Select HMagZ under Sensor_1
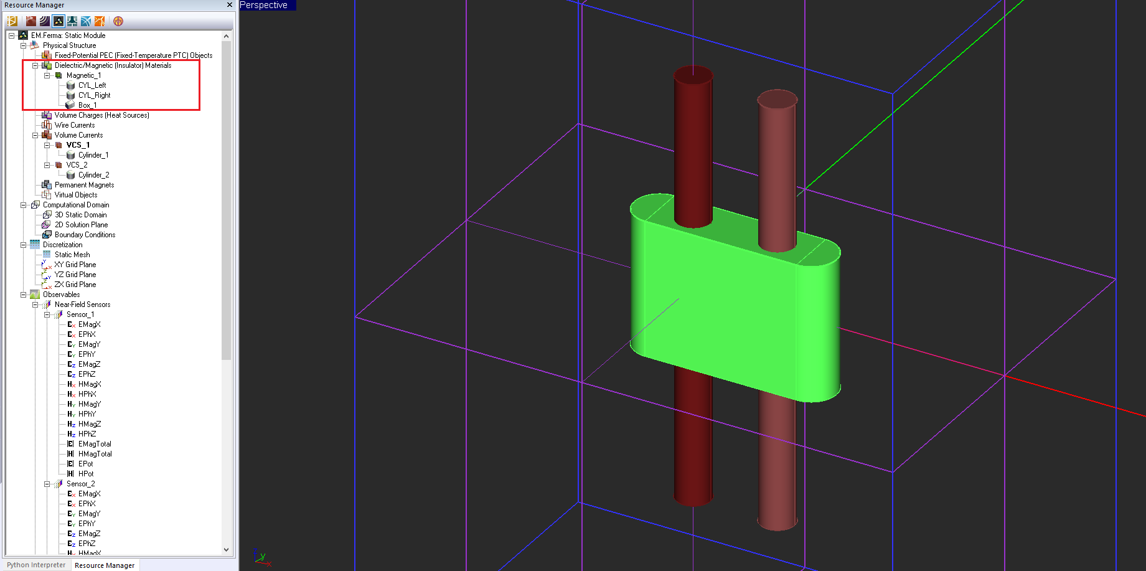 coord(90,424)
